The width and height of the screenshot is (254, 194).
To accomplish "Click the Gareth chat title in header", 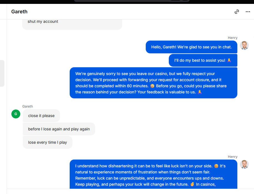I will [19, 12].
